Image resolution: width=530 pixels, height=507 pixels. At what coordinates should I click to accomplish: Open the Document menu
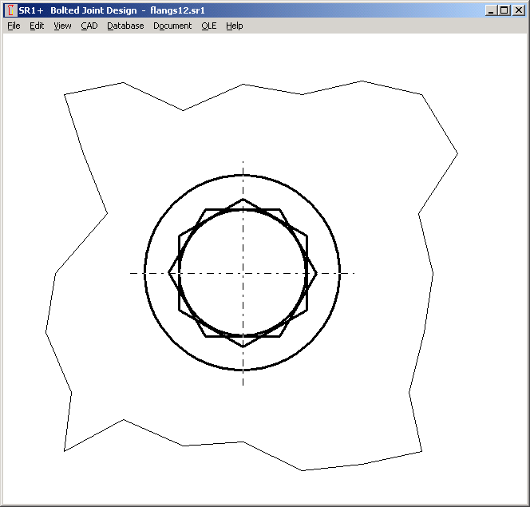[x=172, y=26]
